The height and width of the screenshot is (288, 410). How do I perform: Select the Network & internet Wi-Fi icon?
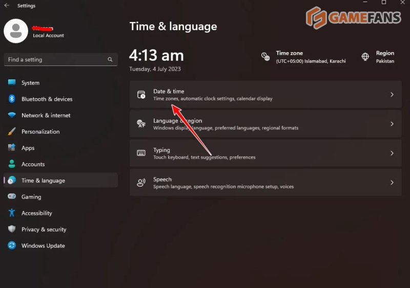tap(12, 116)
